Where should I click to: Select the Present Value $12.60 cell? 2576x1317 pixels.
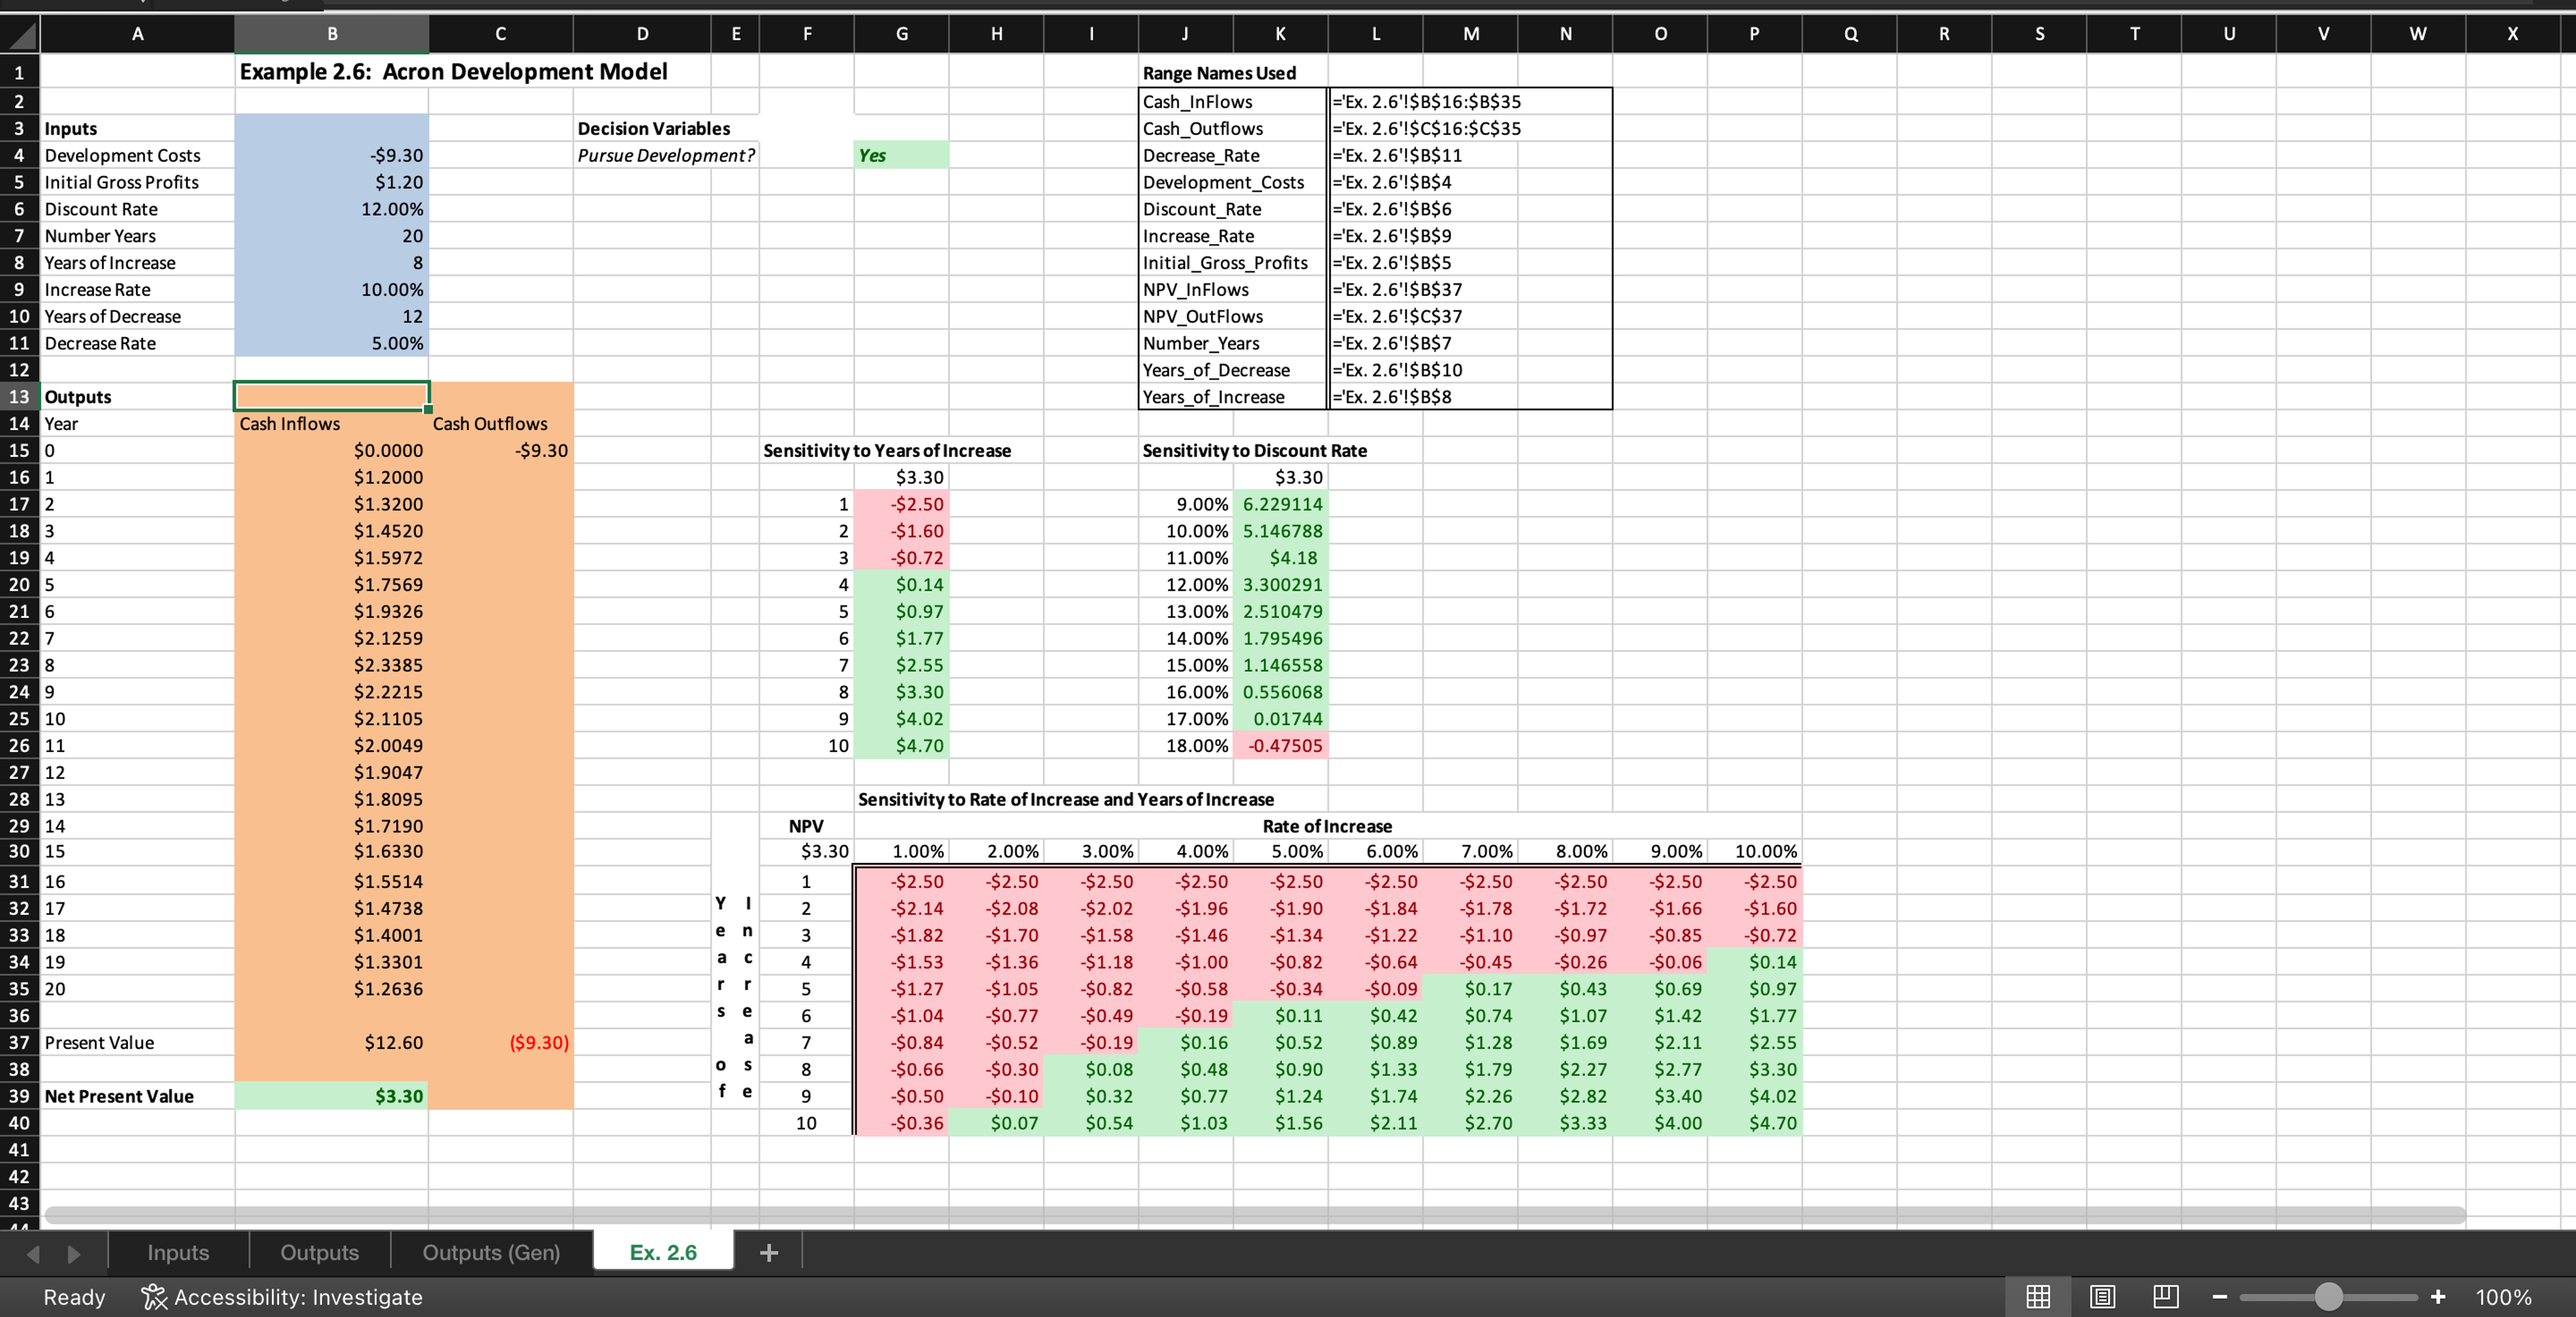point(332,1042)
